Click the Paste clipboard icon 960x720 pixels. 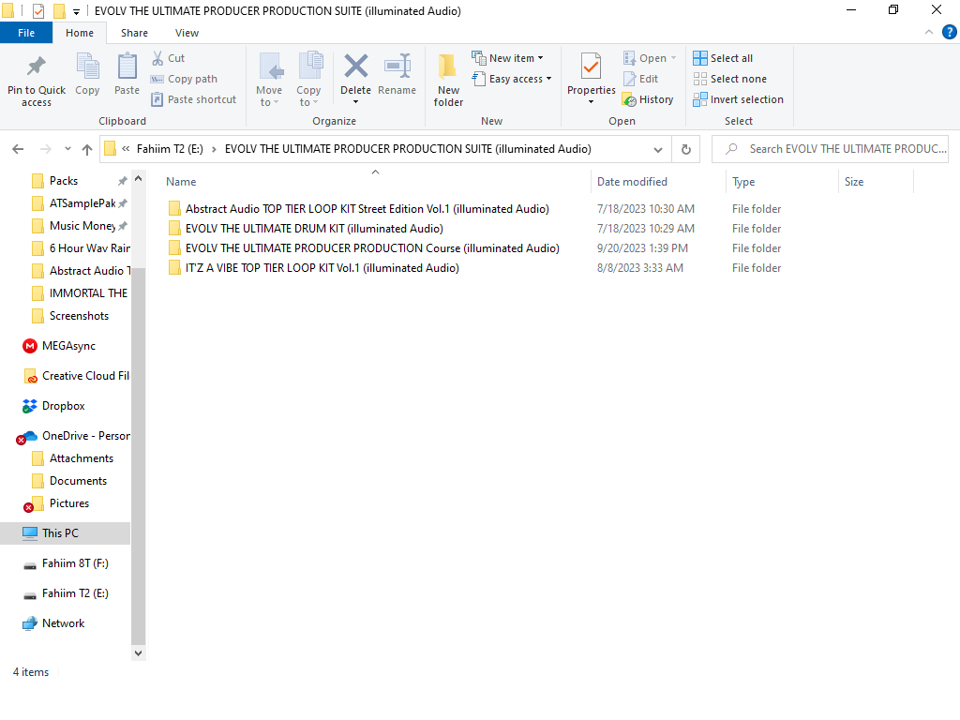pyautogui.click(x=127, y=67)
